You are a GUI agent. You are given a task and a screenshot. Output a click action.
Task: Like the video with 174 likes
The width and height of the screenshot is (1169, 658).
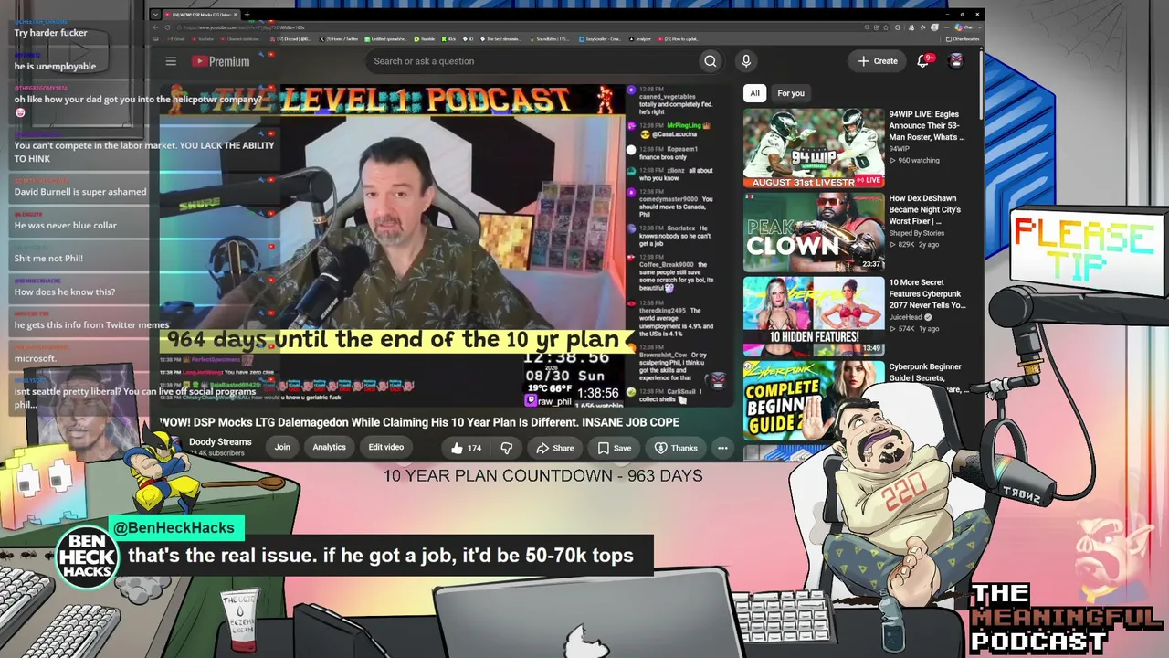click(x=466, y=448)
